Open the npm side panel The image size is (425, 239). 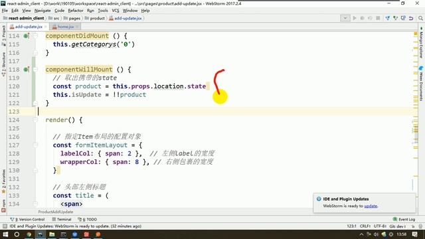pyautogui.click(x=3, y=205)
